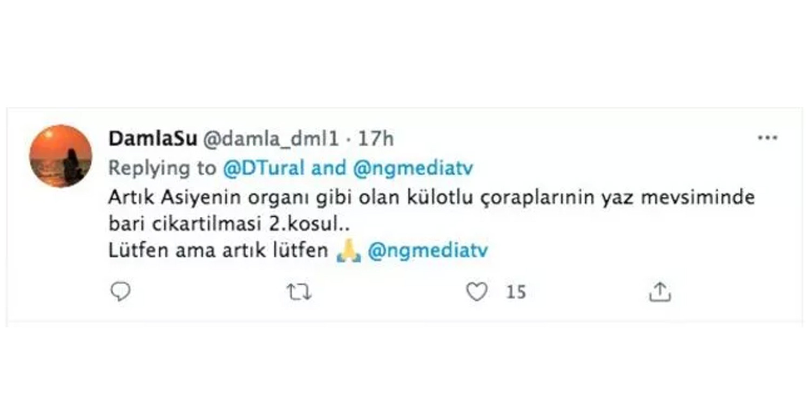Open the share upload-arrow icon
This screenshot has height=418, width=810.
[659, 292]
